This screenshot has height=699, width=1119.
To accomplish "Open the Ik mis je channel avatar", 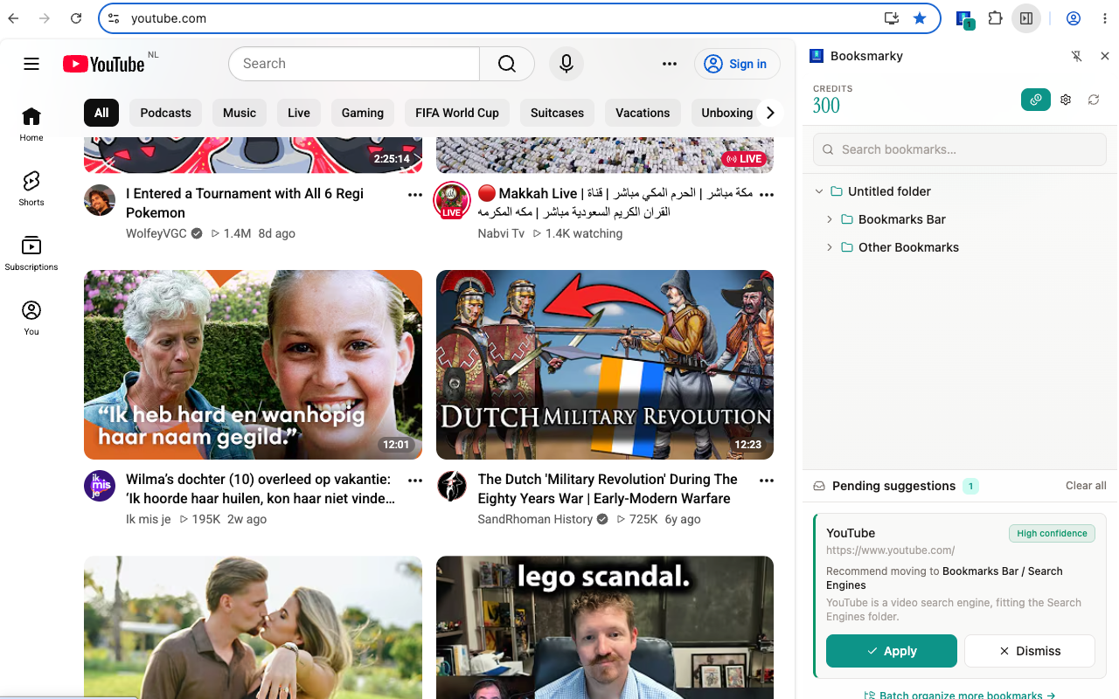I will [x=100, y=486].
